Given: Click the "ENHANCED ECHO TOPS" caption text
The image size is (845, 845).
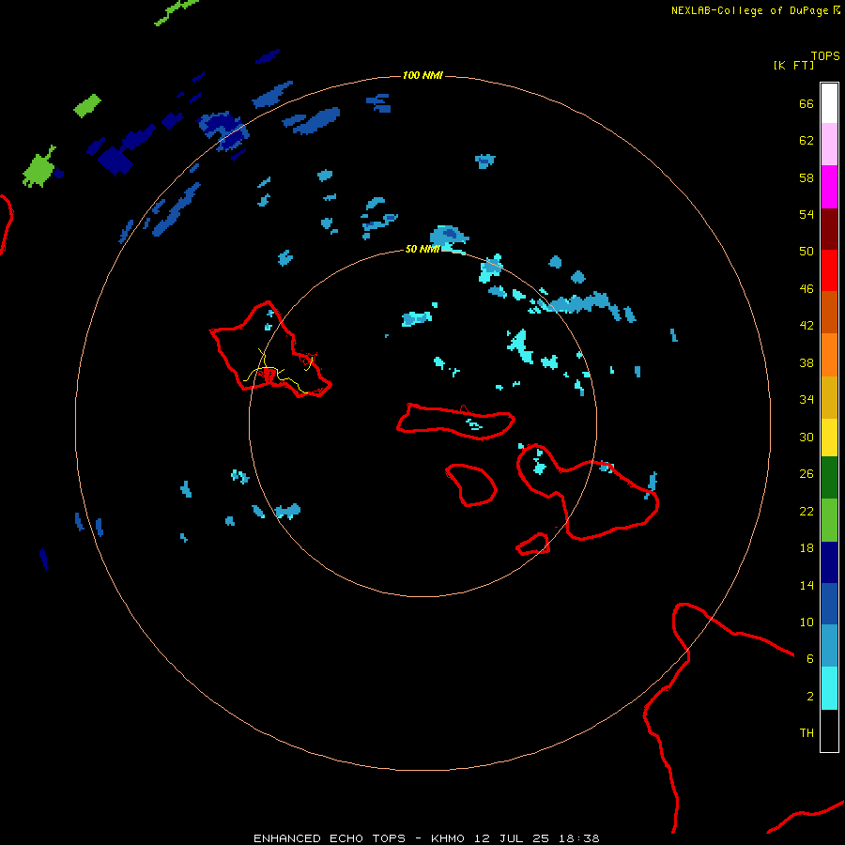Looking at the screenshot, I should point(330,838).
